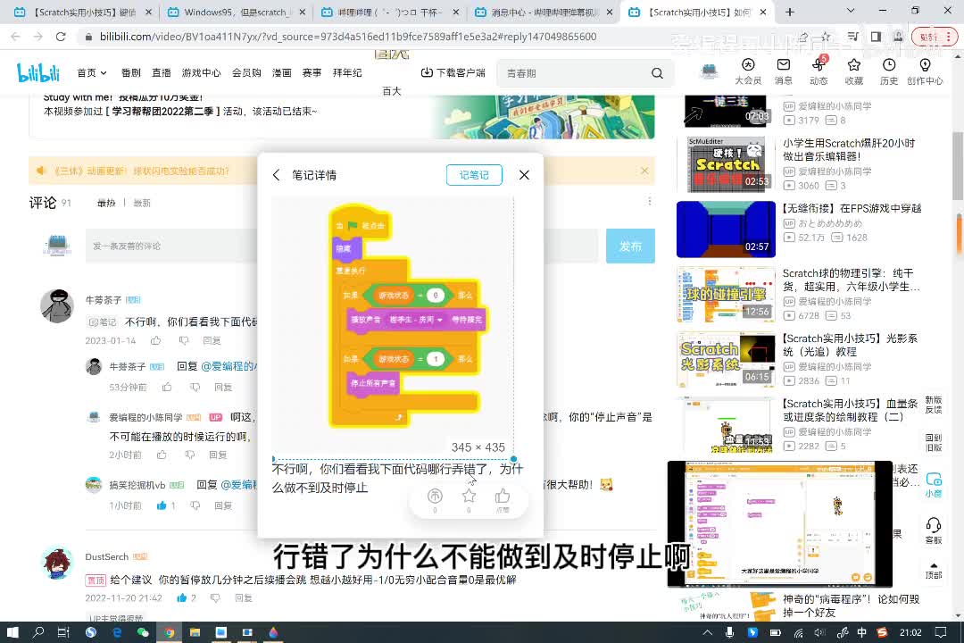Open comment options three-dot menu
Viewport: 964px width, 643px height.
[650, 201]
